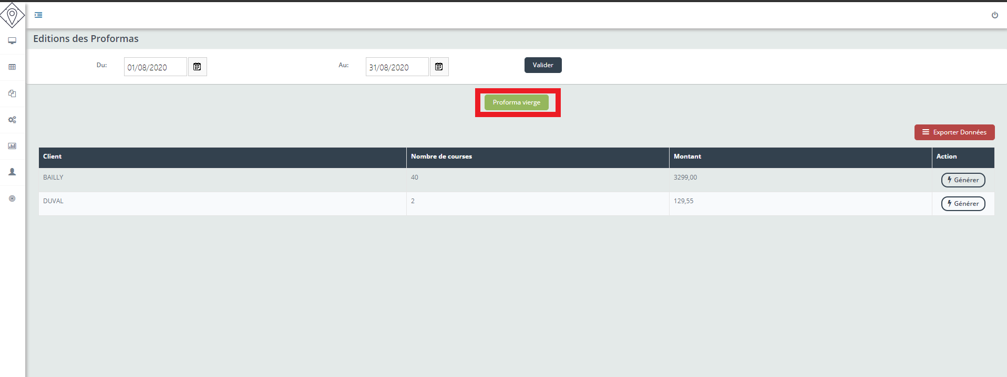Expand the Exporter Données menu
Screen dimensions: 1007x377
pyautogui.click(x=954, y=132)
